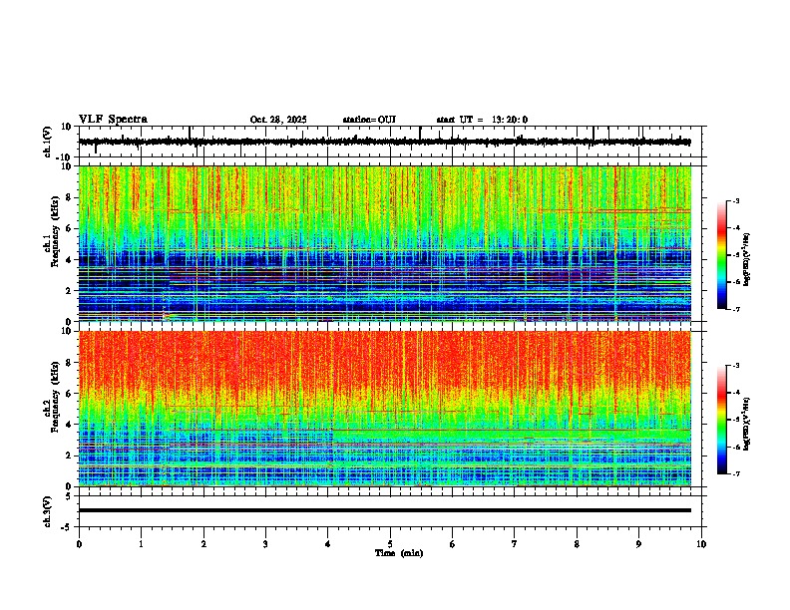Click the "3" tick on time axis
Viewport: 790px width, 610px height.
coord(265,544)
